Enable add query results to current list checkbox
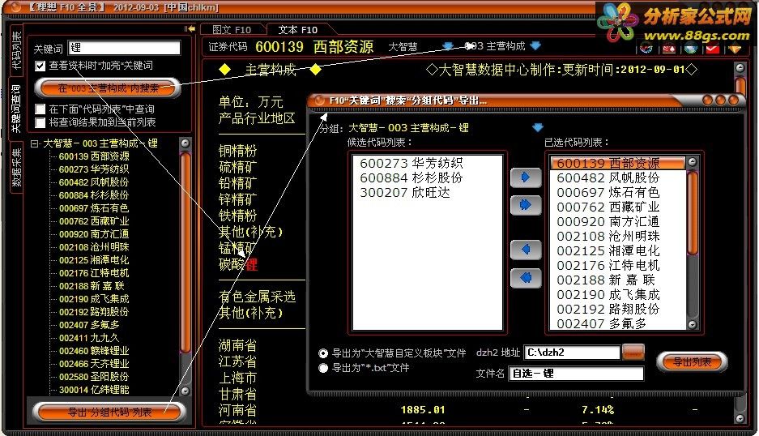Screen dimensions: 759x436 coord(41,122)
